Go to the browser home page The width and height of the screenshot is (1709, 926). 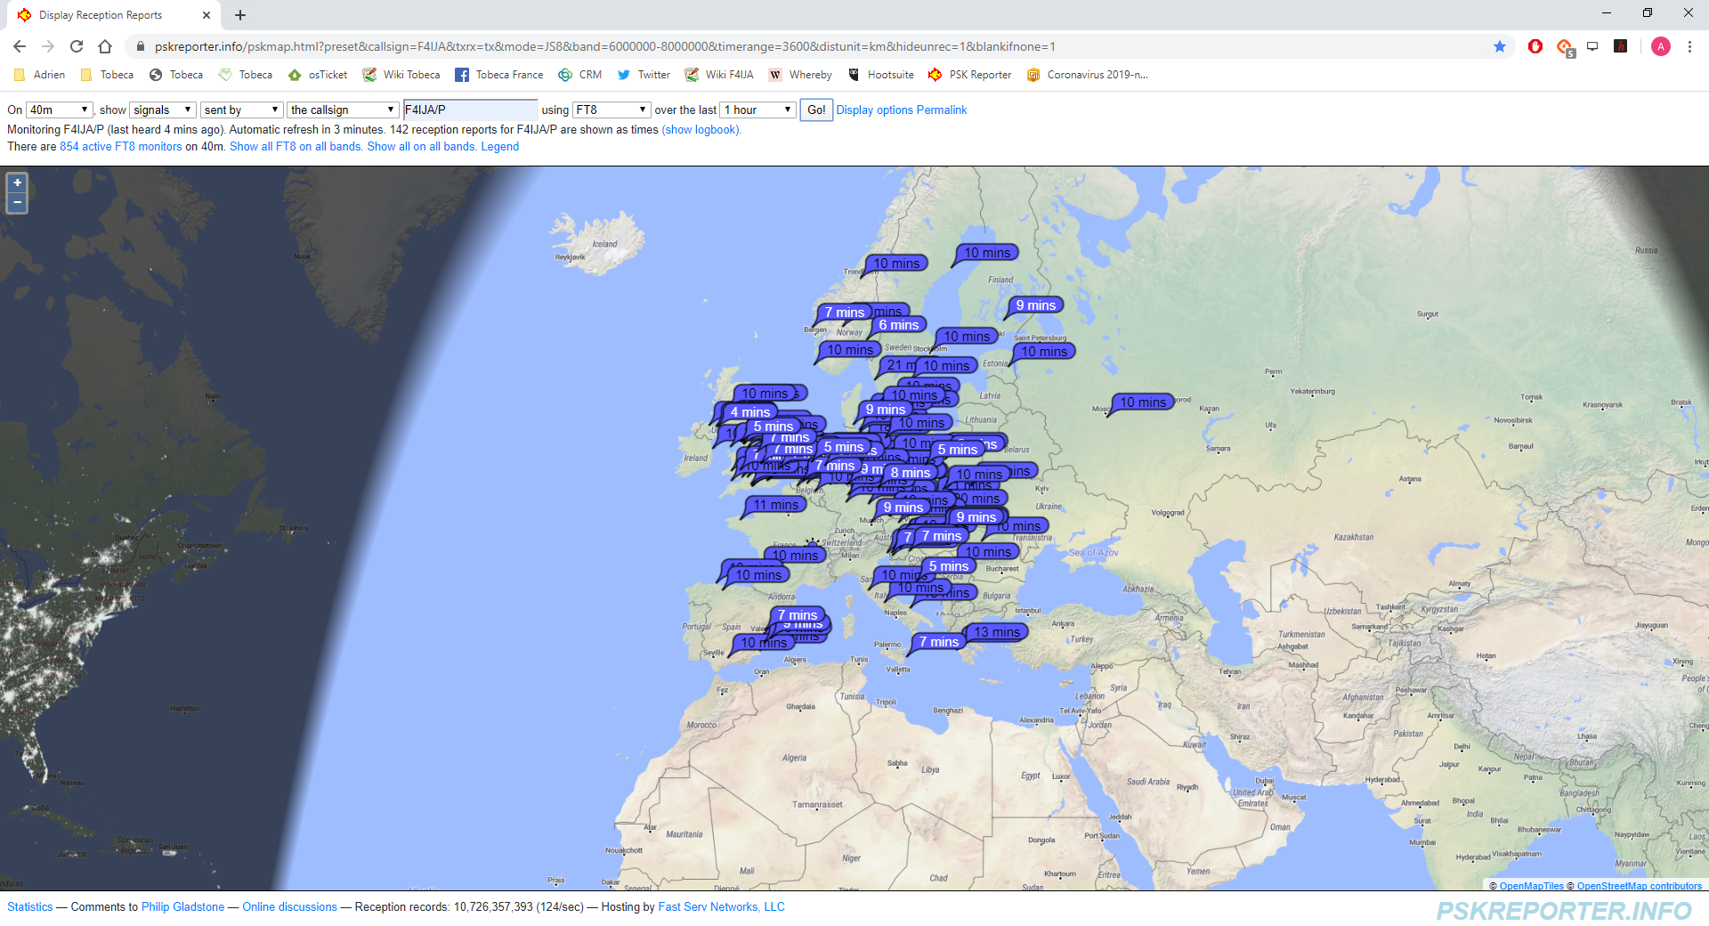pos(105,46)
